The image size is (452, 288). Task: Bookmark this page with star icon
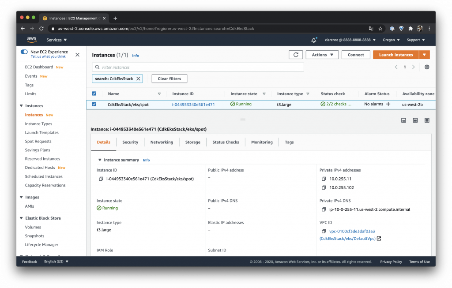380,29
